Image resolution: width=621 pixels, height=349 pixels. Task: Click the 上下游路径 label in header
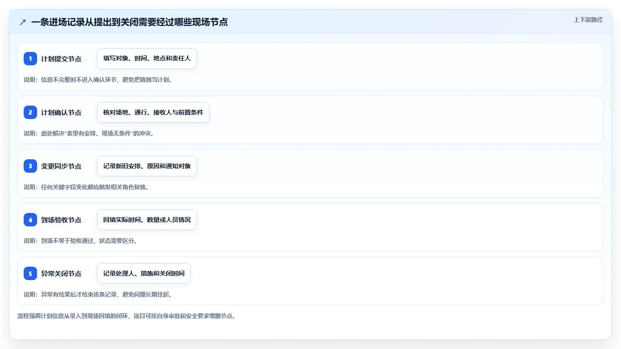pos(588,20)
